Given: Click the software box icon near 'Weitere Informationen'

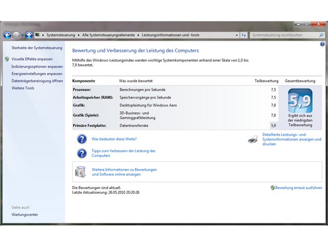Looking at the screenshot, I should coord(81,172).
